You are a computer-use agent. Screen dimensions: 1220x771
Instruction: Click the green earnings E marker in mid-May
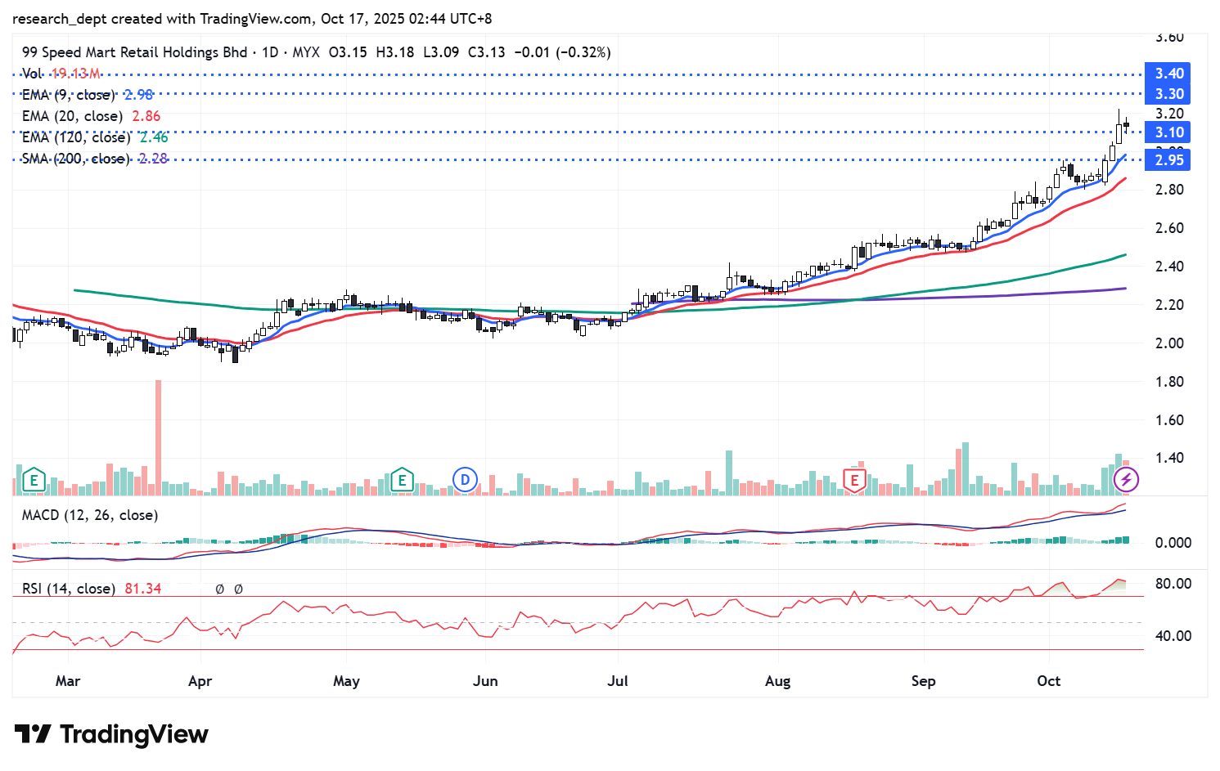tap(401, 480)
